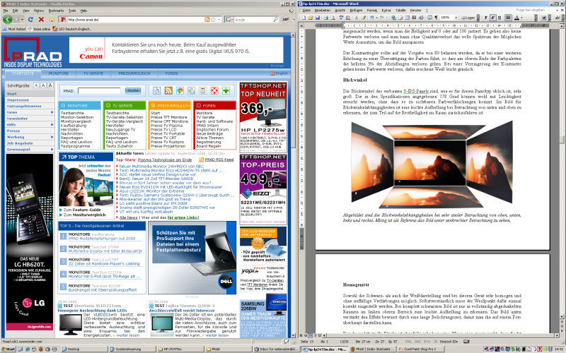Open Word's Format menu

point(372,11)
